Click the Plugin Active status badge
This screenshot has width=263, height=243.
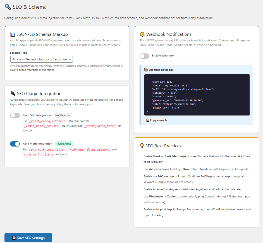pyautogui.click(x=64, y=144)
